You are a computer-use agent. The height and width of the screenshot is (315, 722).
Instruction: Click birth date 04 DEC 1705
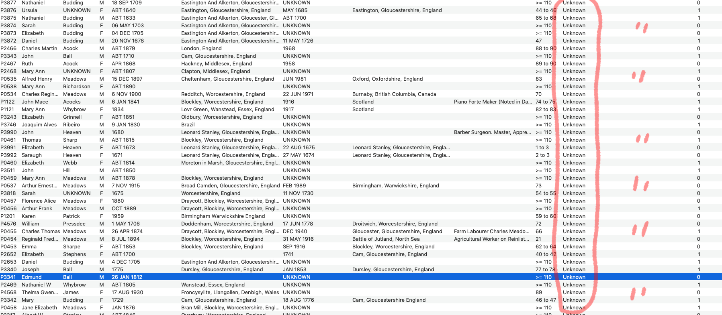[x=127, y=33]
